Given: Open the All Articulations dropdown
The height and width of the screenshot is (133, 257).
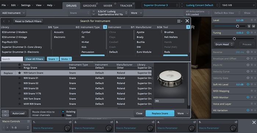Looking at the screenshot, I should coord(198,13).
